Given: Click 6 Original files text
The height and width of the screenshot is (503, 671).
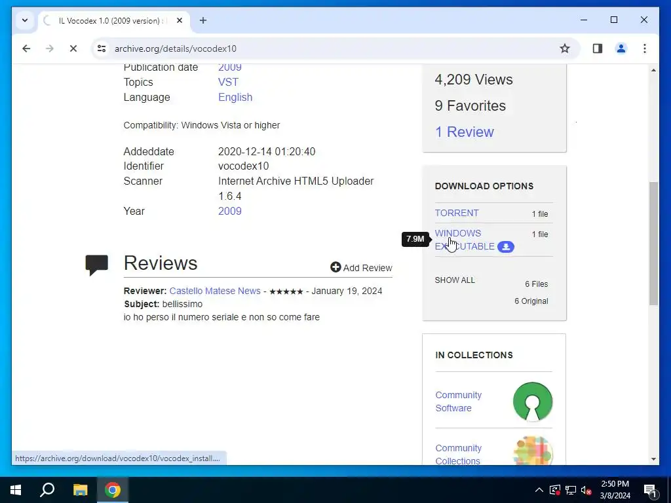Looking at the screenshot, I should 531,301.
